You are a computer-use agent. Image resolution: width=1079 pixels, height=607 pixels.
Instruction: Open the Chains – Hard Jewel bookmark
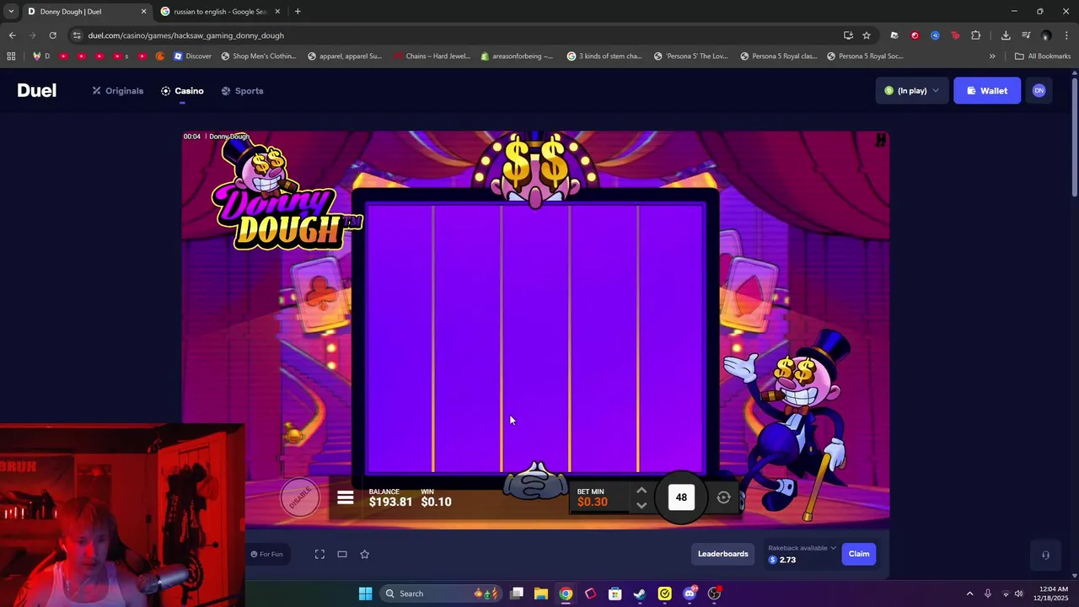[x=432, y=56]
